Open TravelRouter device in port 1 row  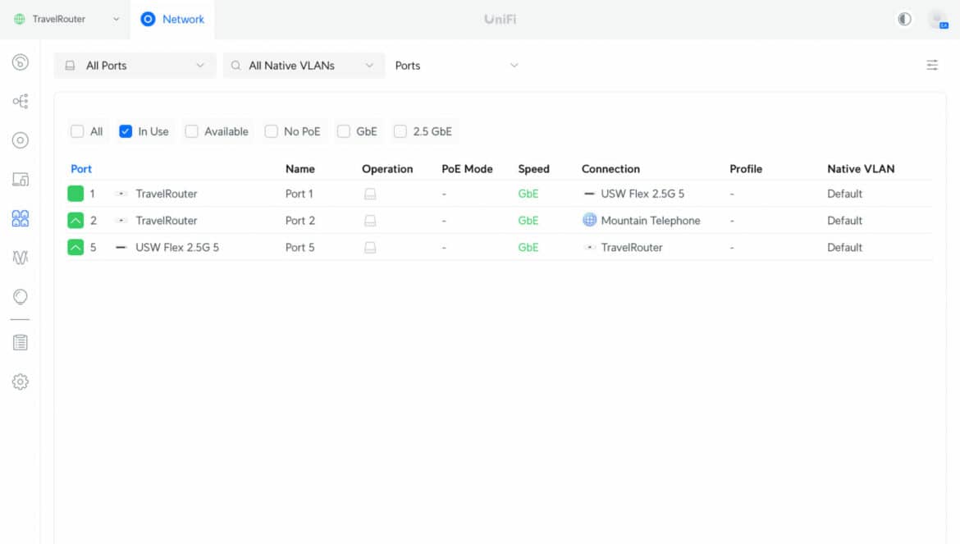click(167, 194)
